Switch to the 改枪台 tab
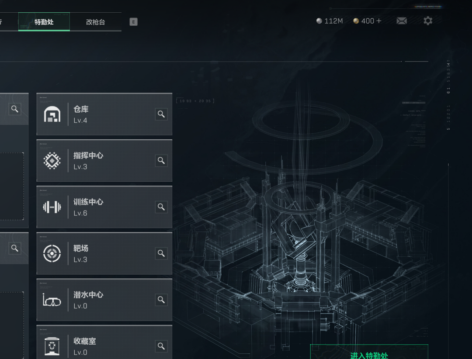Screen dimensions: 472x359 click(x=95, y=22)
